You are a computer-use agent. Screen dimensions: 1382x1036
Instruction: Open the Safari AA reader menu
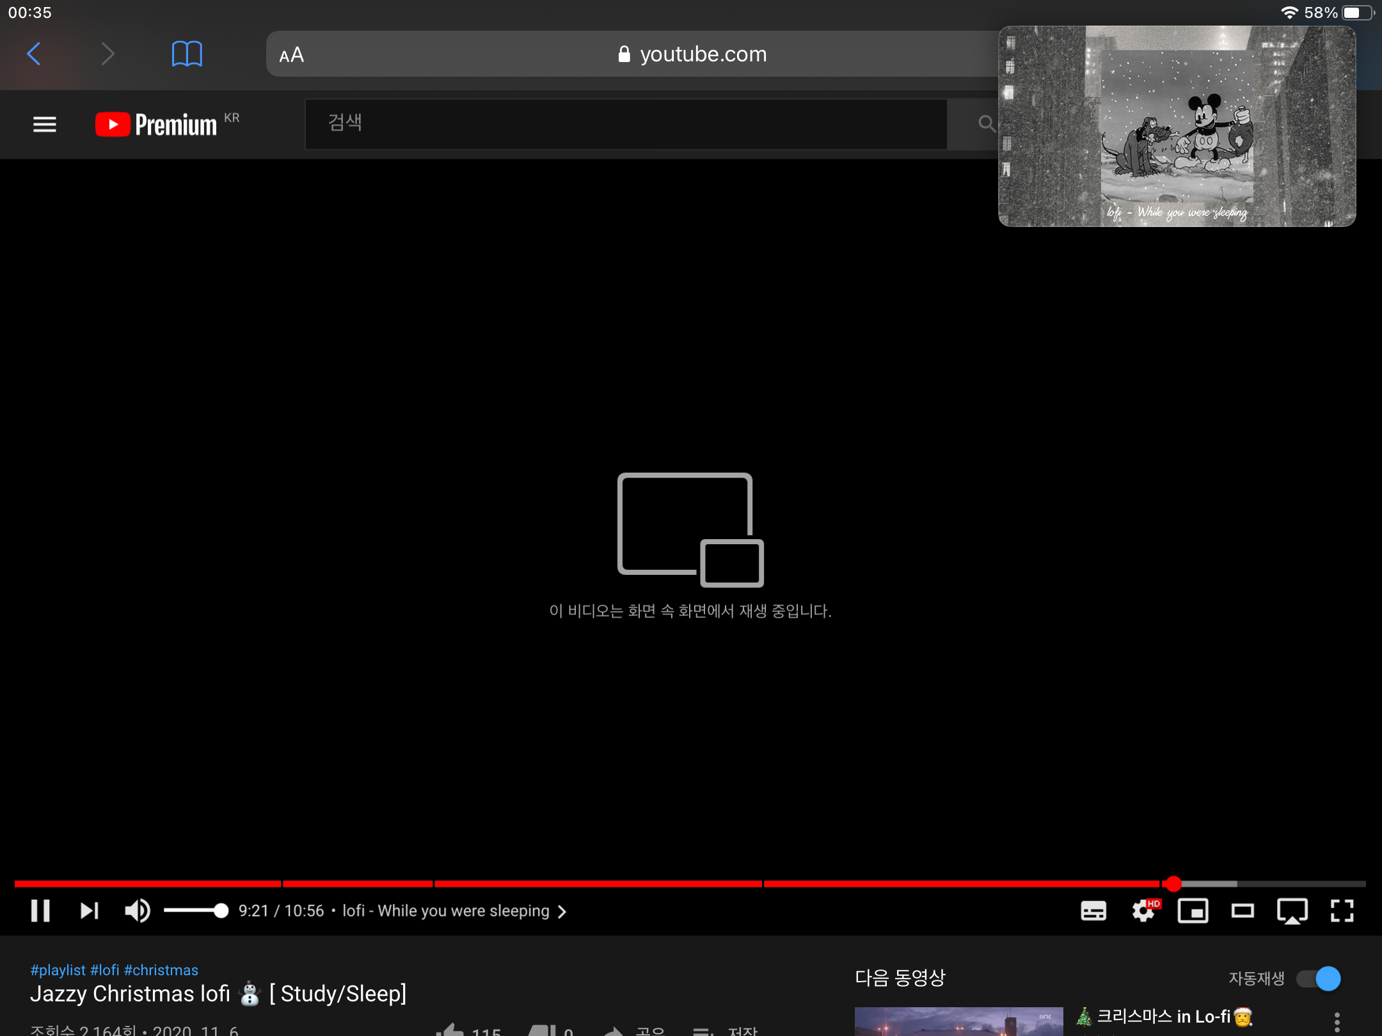tap(292, 55)
